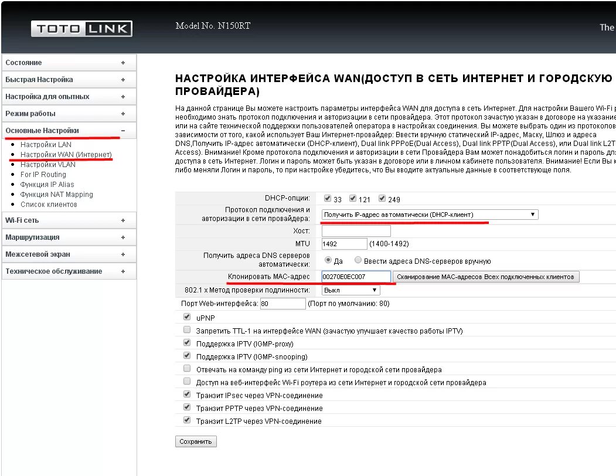Click the clone MAC address field
Image resolution: width=616 pixels, height=476 pixels.
[x=356, y=277]
